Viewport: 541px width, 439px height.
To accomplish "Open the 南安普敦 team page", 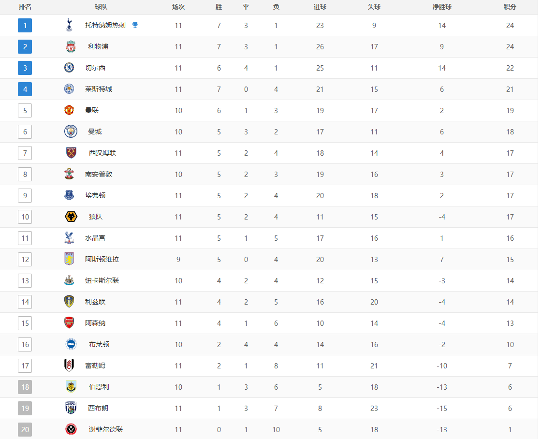I will click(99, 174).
